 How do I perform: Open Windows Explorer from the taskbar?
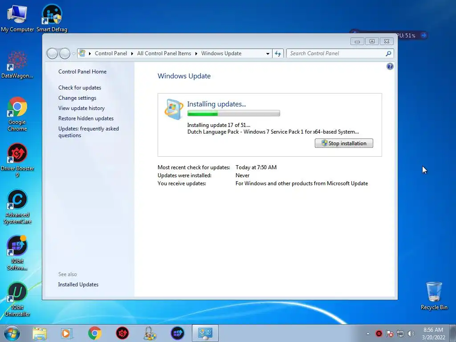coord(40,333)
